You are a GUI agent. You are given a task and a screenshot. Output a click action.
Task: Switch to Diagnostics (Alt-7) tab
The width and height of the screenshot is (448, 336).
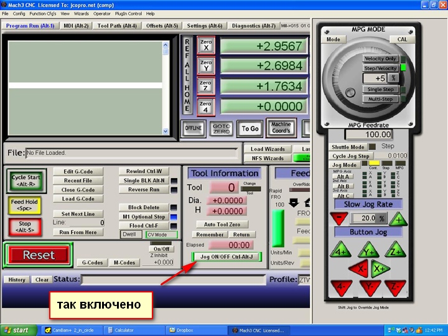(254, 26)
